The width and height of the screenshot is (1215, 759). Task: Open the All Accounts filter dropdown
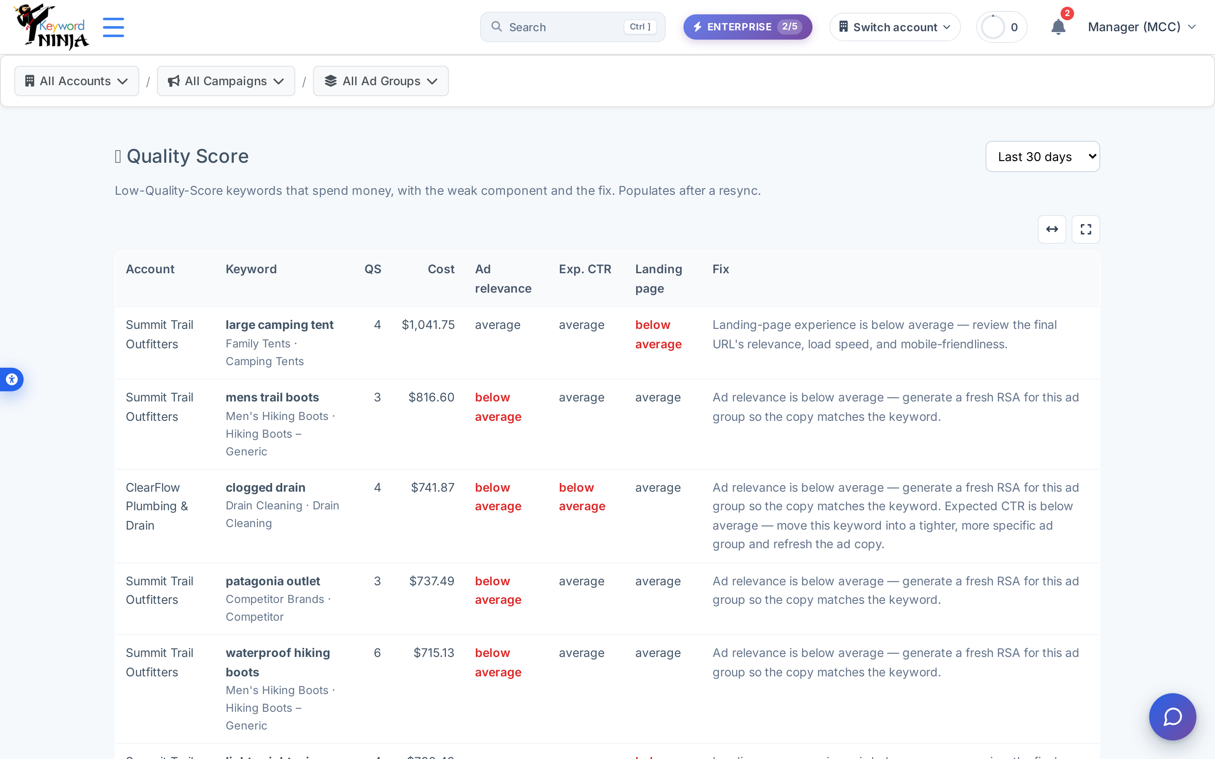[76, 81]
